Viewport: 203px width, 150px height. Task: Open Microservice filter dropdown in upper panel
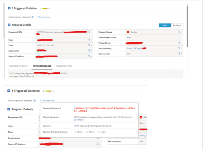pos(180,54)
